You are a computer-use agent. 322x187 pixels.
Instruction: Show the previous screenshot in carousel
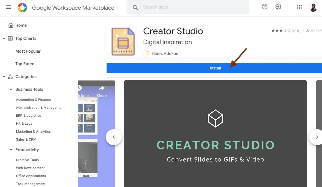pyautogui.click(x=113, y=137)
